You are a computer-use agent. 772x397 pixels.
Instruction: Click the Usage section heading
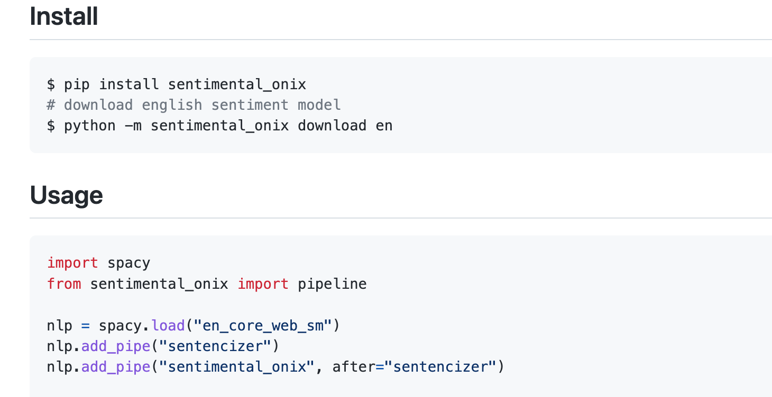point(67,195)
